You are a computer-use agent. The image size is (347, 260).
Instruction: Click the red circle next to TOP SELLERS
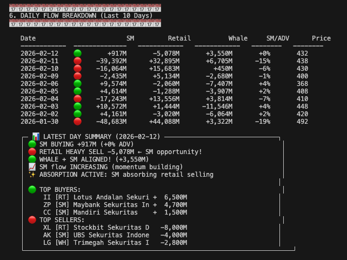click(x=32, y=220)
